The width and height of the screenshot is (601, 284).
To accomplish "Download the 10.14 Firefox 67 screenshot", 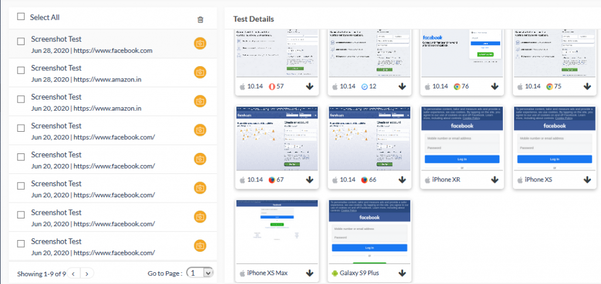I will 310,180.
